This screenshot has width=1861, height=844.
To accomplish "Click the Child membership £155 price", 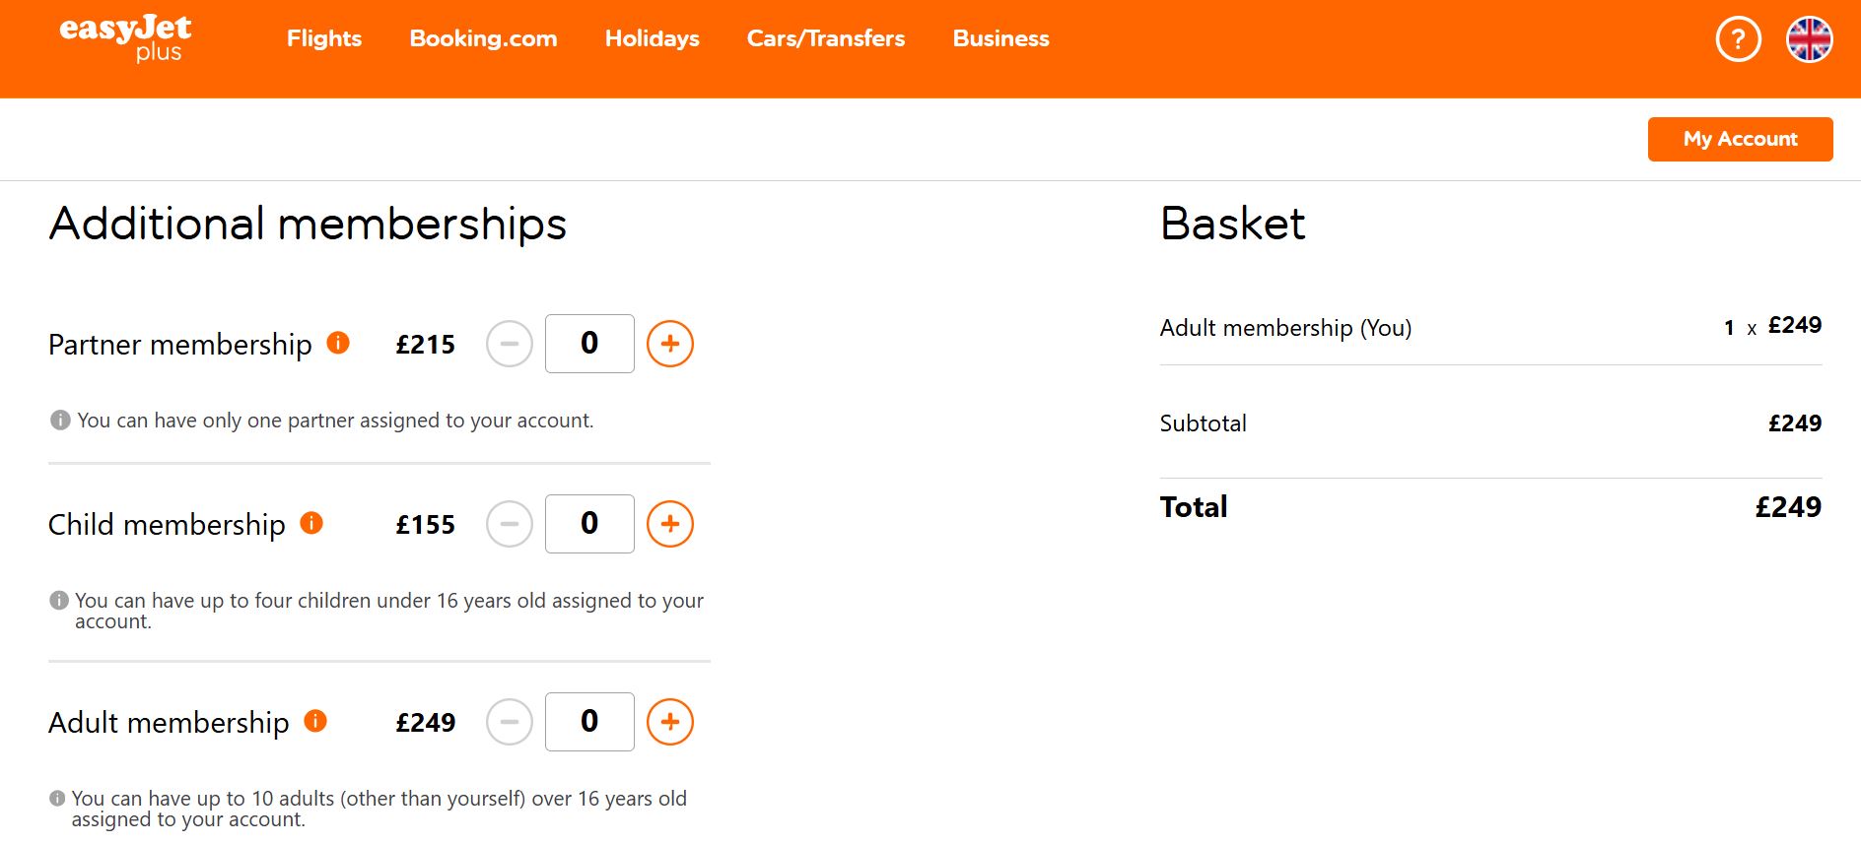I will 426,525.
